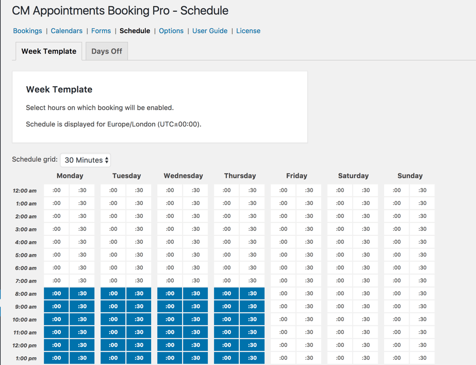Go to the Calendars link

click(67, 31)
